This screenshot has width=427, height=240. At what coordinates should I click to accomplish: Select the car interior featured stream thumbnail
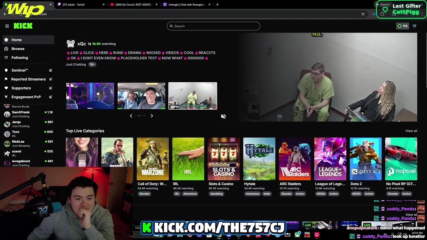[x=141, y=96]
